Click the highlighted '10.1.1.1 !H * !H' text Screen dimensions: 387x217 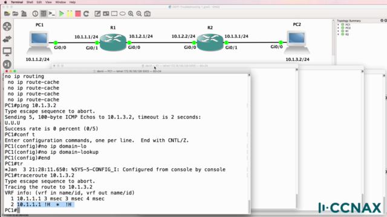(x=45, y=204)
